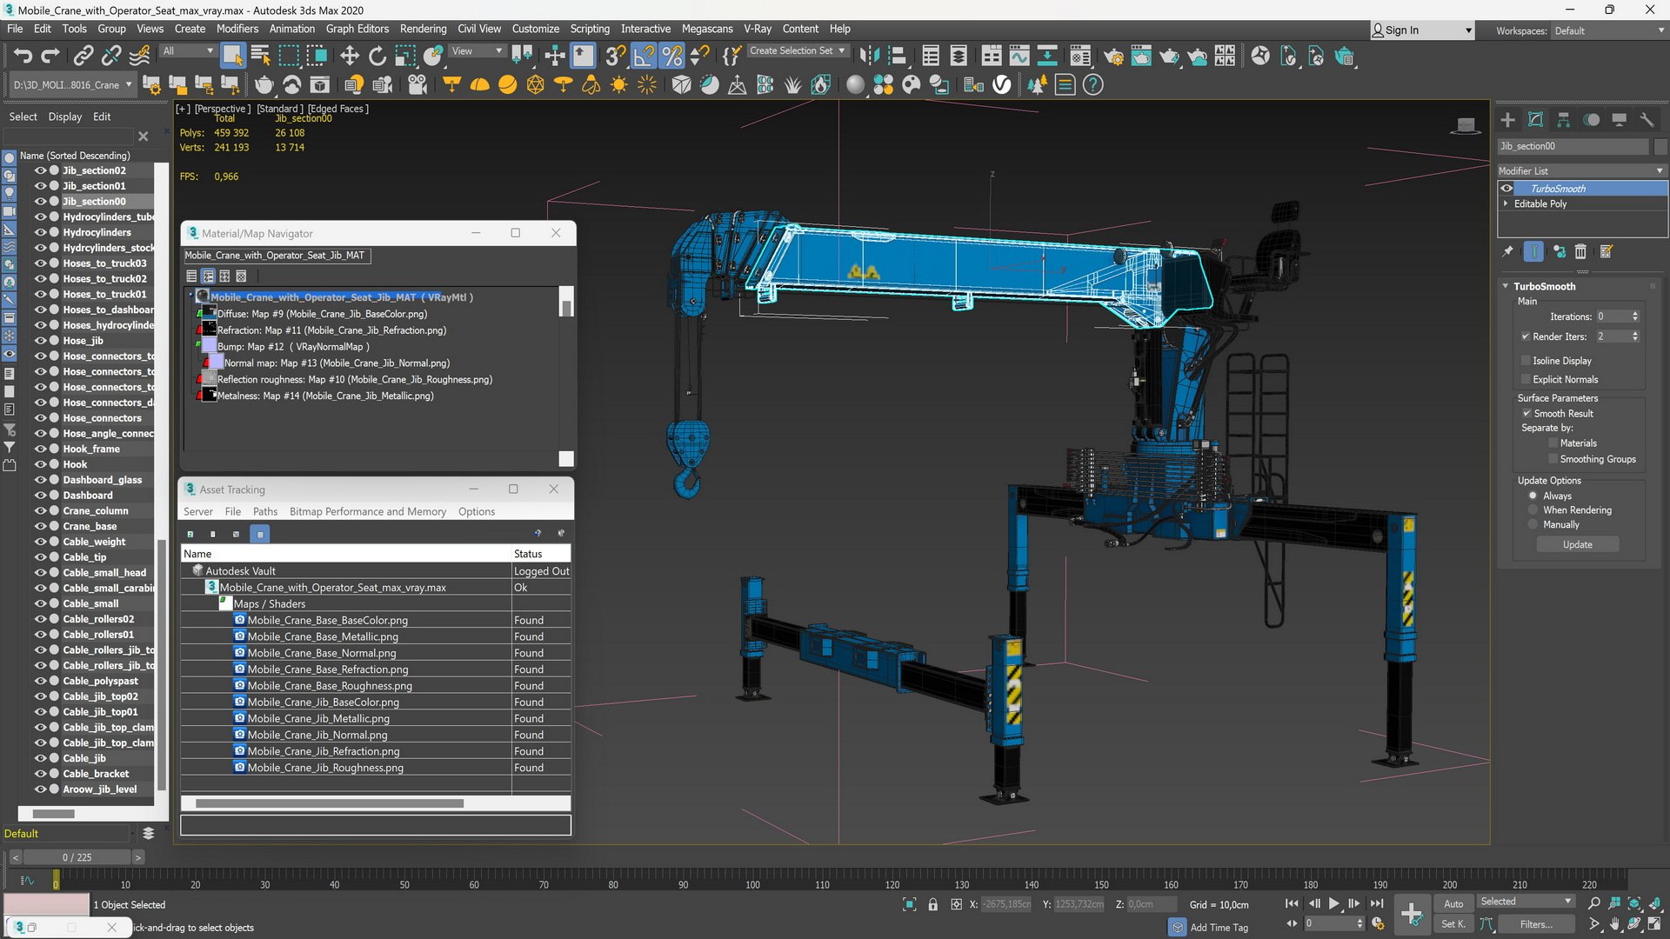This screenshot has width=1670, height=939.
Task: Activate the Select Object tool
Action: point(232,57)
